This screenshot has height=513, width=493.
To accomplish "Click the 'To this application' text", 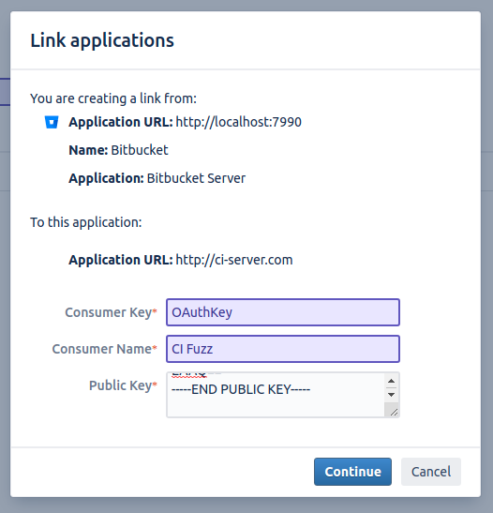I will [86, 222].
